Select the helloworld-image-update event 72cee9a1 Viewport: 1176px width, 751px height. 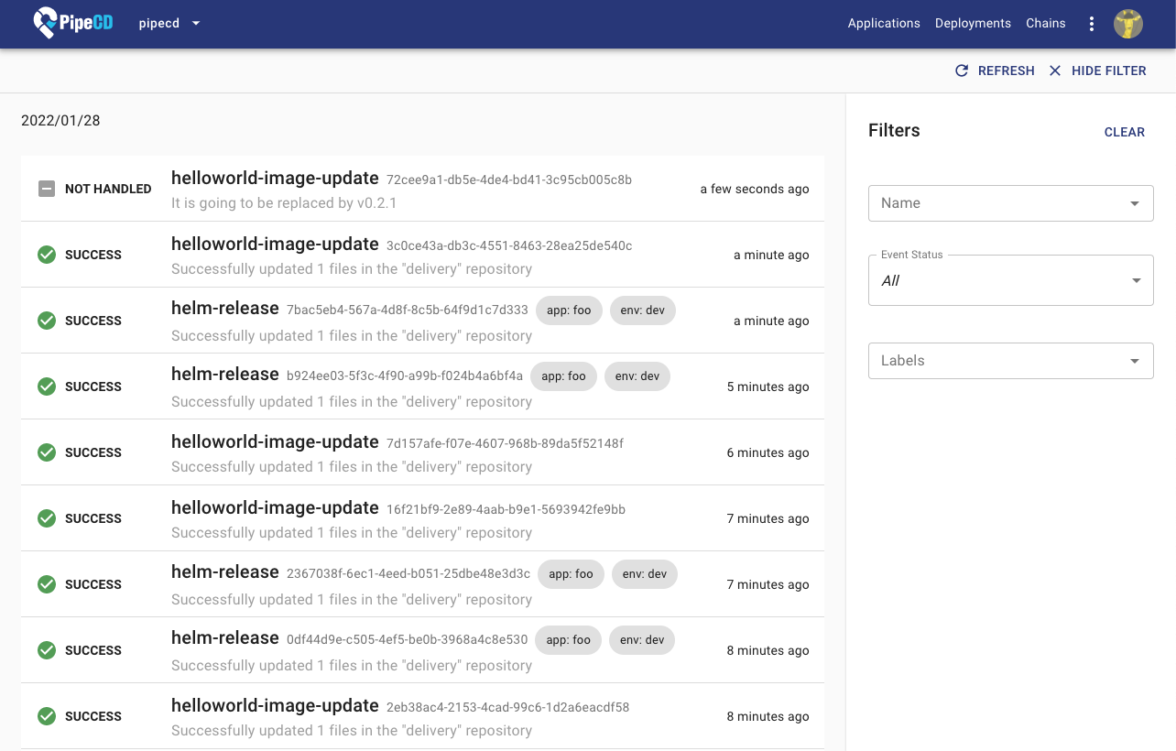pyautogui.click(x=275, y=179)
